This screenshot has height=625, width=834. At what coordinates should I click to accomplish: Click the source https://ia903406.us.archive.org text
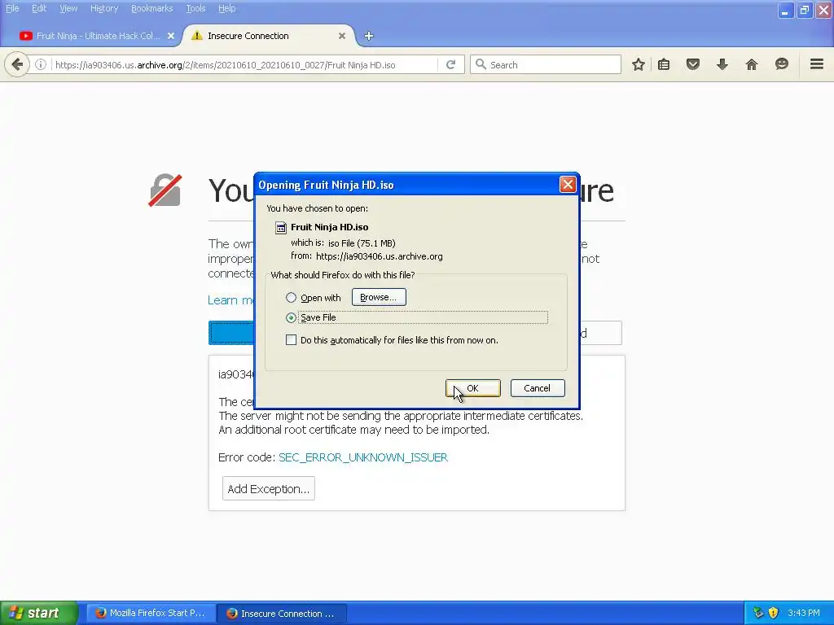tap(380, 256)
